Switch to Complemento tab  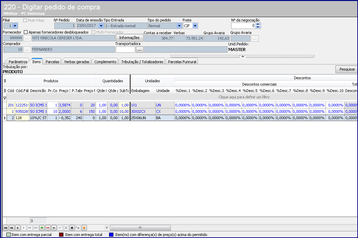[x=105, y=62]
